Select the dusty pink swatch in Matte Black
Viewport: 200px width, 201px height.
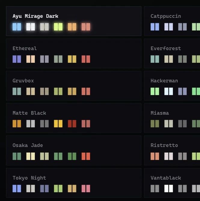86,124
